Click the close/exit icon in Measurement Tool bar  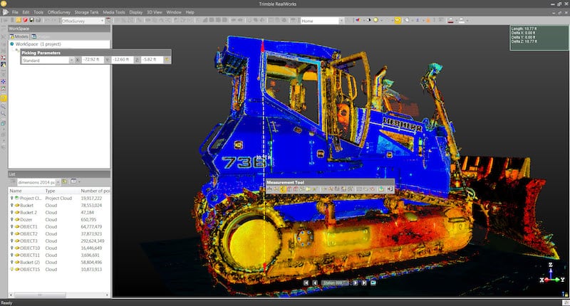coord(390,189)
